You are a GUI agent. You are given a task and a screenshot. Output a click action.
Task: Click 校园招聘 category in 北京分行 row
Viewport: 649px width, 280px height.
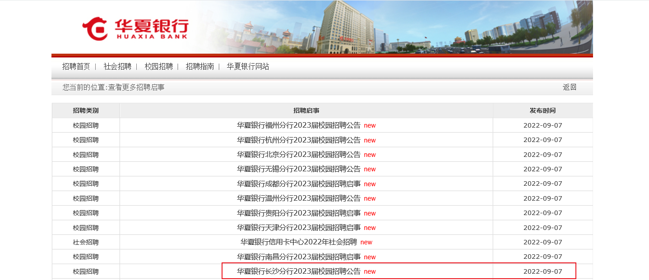click(86, 155)
